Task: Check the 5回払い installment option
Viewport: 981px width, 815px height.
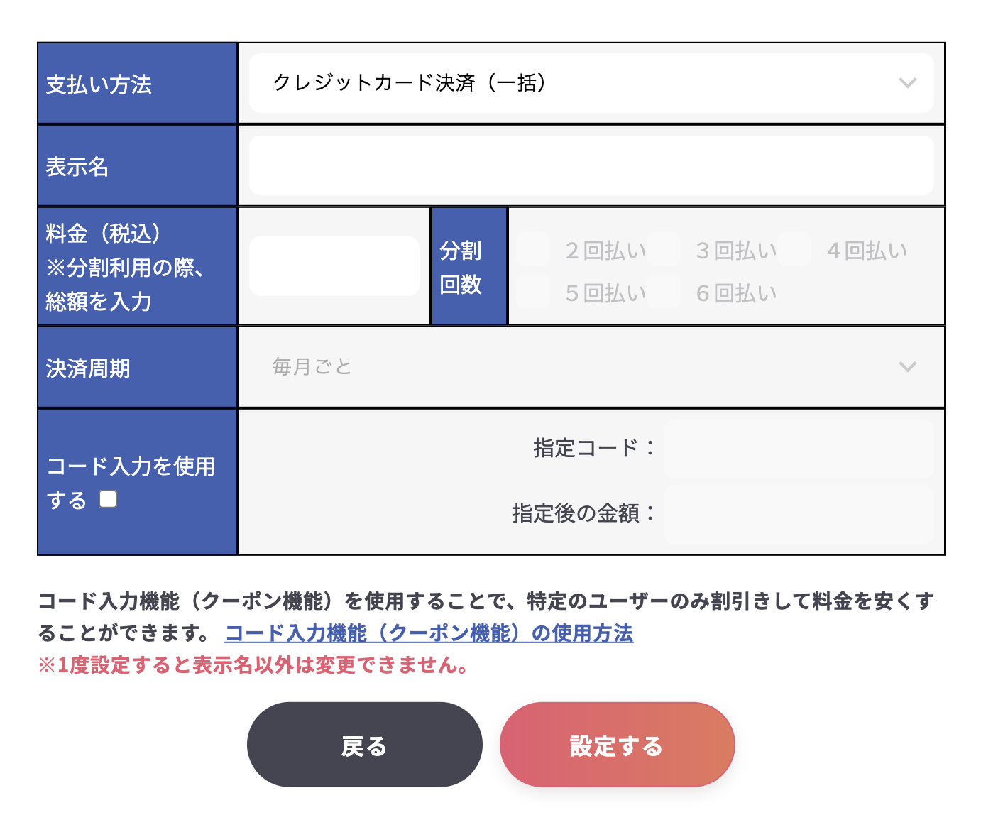Action: (x=532, y=292)
